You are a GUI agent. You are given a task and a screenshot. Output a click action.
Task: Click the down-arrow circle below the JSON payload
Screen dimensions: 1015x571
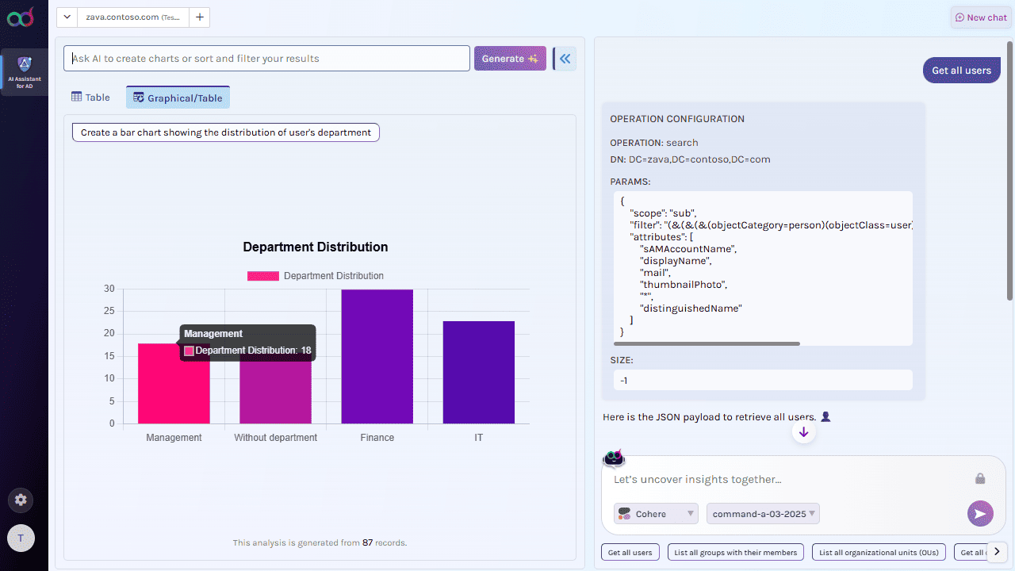click(803, 432)
